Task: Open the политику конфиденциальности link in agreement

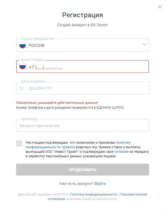Action: pyautogui.click(x=78, y=145)
